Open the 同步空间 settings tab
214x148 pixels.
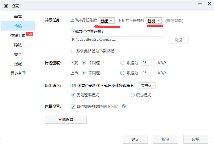tap(18, 73)
